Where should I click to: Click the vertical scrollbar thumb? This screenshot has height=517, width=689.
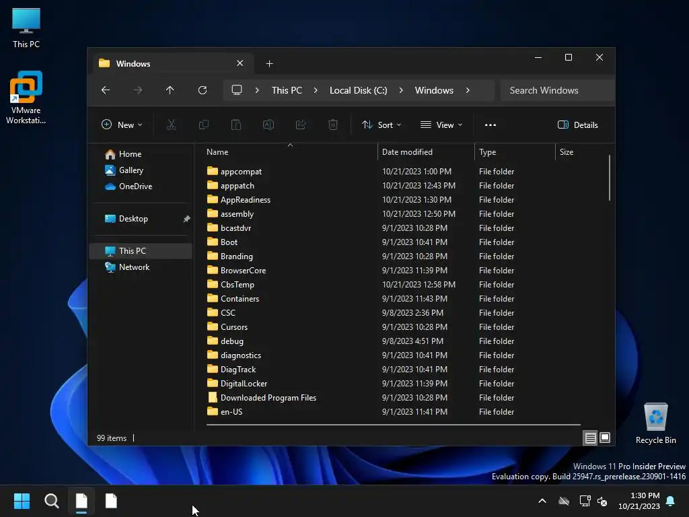[610, 178]
